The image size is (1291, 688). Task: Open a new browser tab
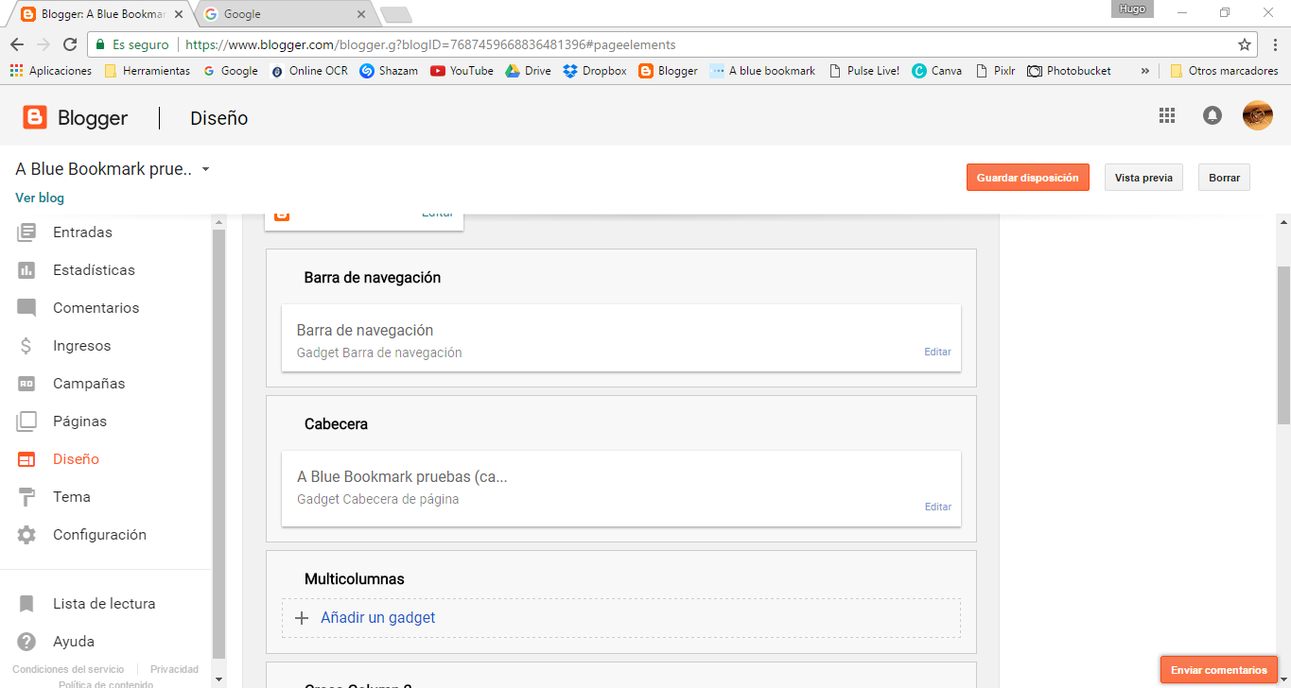click(395, 14)
